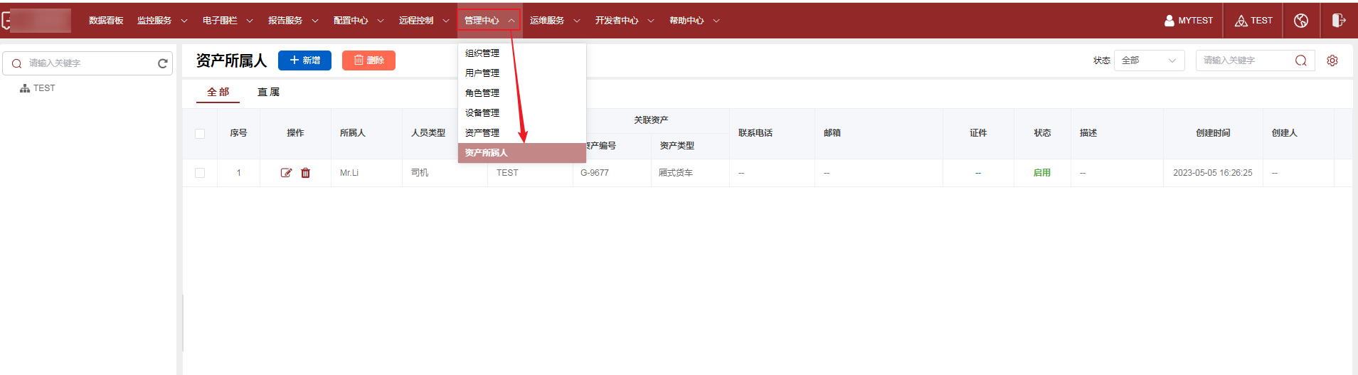Click the 新增 button
The image size is (1358, 375).
pyautogui.click(x=304, y=60)
